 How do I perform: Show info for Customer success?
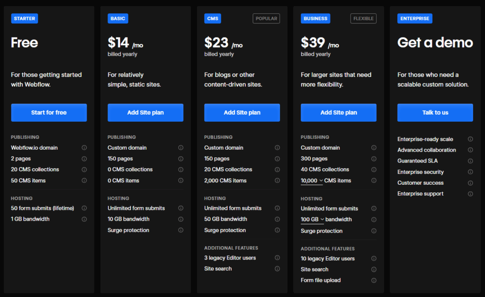tap(470, 183)
